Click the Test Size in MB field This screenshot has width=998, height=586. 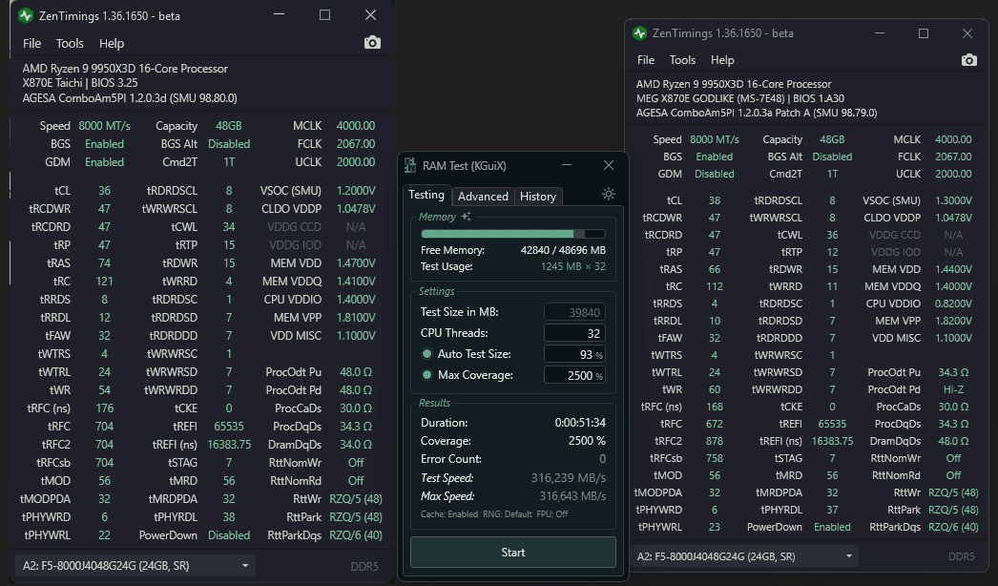click(574, 312)
